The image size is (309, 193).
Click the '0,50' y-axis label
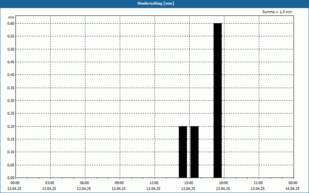11,49
